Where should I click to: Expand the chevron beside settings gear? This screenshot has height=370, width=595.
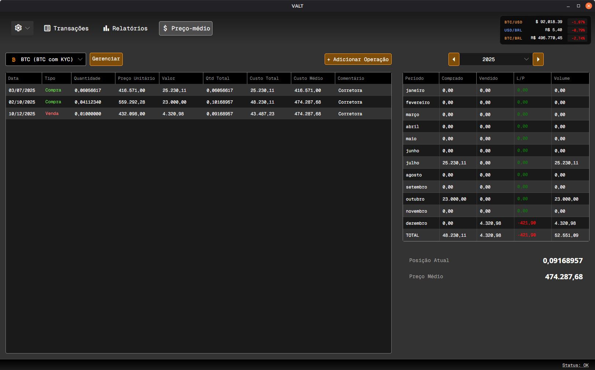pos(27,28)
